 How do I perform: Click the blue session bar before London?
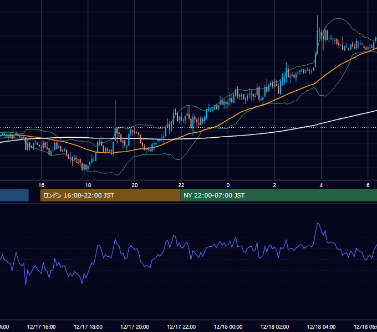[14, 195]
